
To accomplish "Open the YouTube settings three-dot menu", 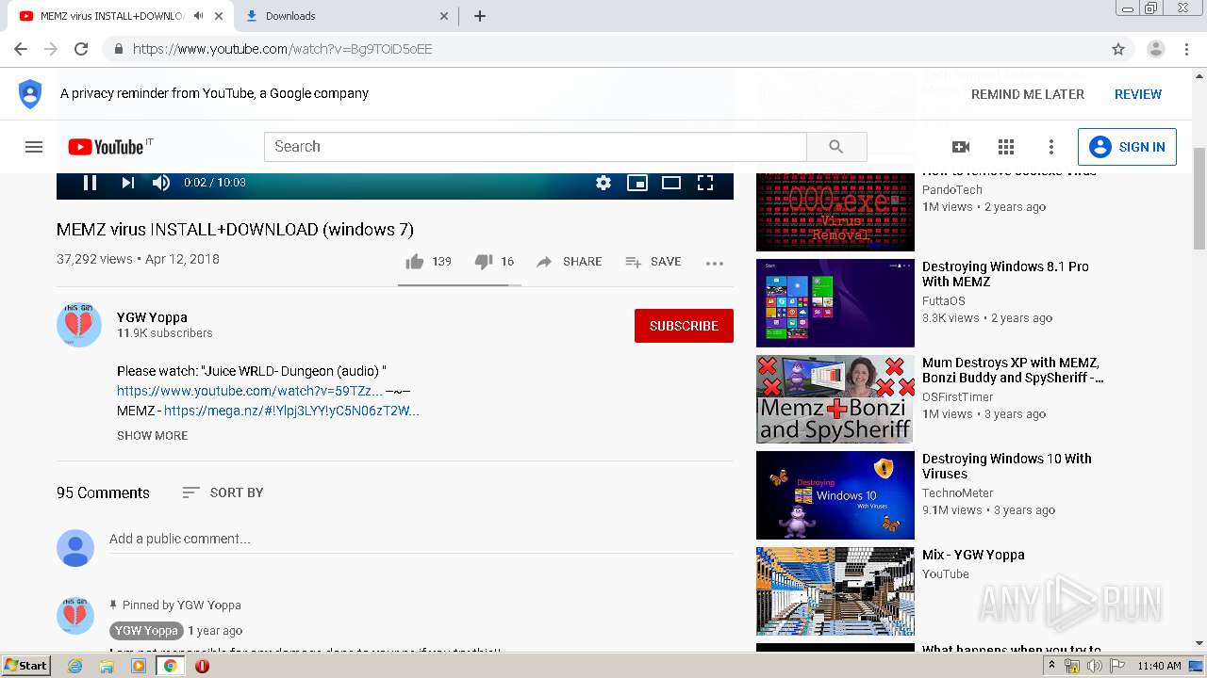I will [1051, 147].
